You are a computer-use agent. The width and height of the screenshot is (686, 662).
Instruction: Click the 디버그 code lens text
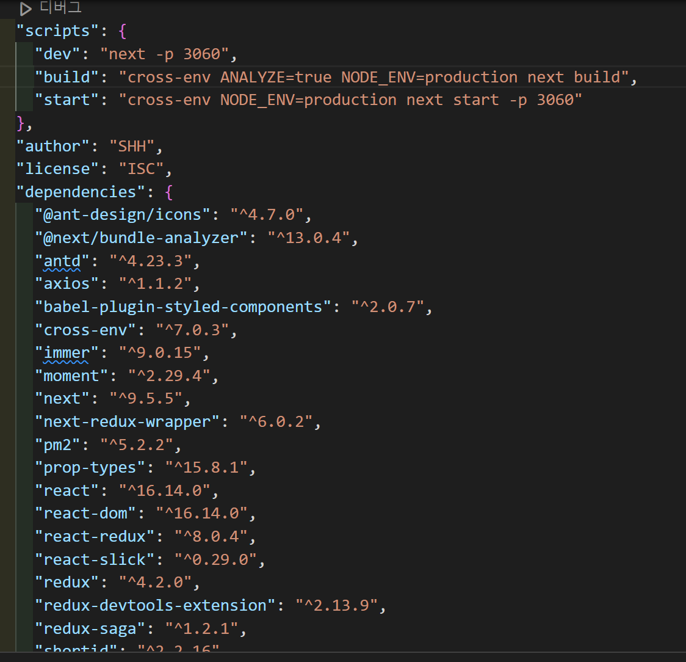pyautogui.click(x=60, y=7)
